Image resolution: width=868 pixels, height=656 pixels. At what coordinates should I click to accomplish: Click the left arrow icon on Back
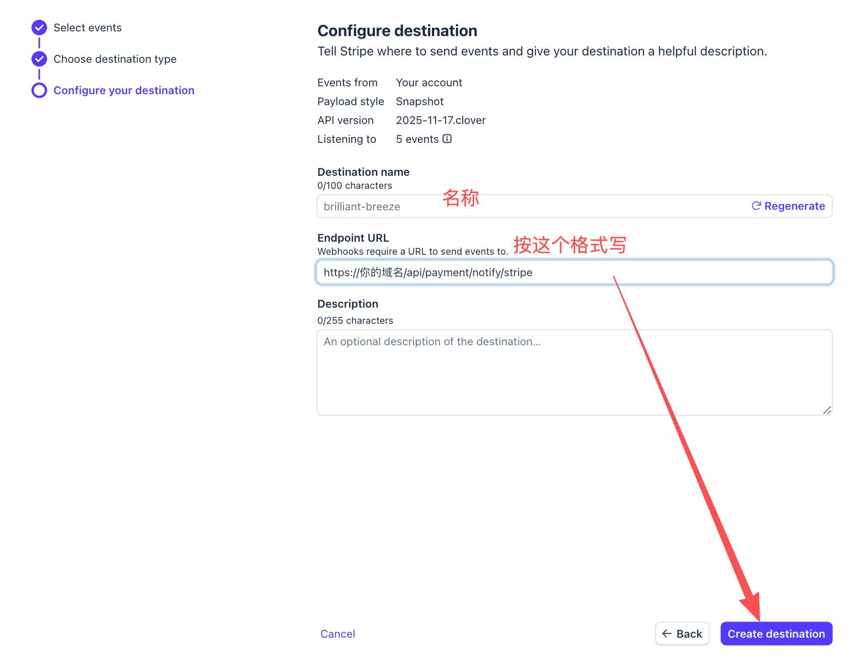[x=667, y=634]
